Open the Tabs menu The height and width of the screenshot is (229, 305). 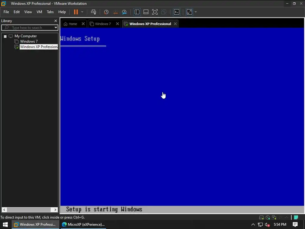50,12
